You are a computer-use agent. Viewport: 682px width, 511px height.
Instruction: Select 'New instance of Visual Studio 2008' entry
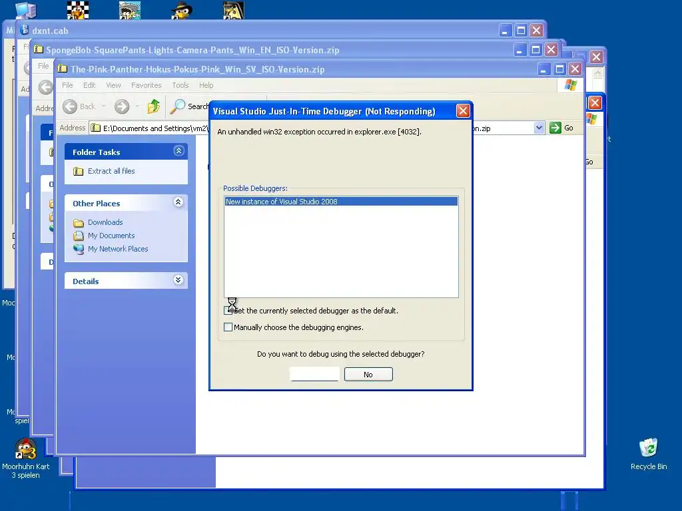click(341, 202)
